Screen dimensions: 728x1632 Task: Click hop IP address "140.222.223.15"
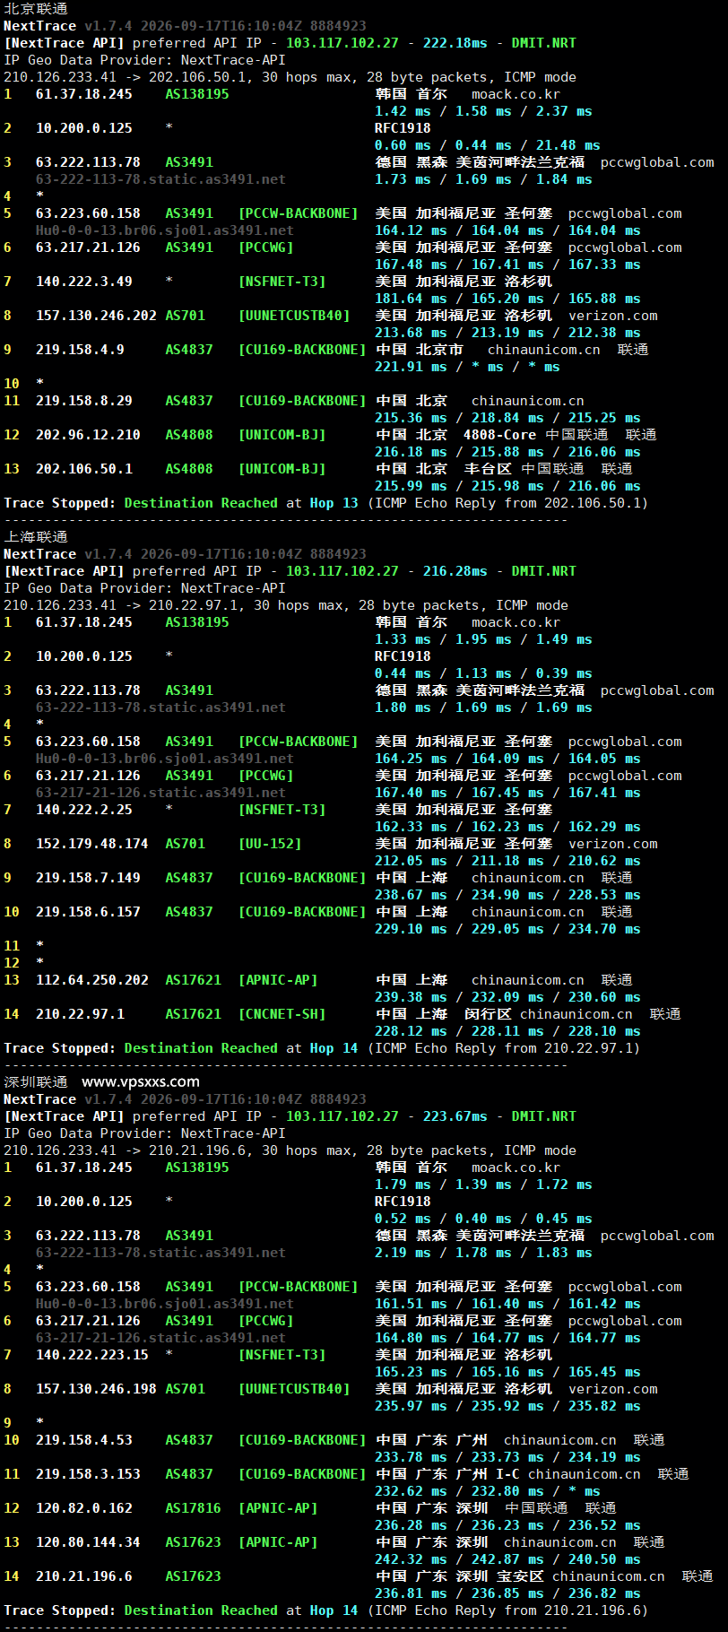tap(92, 1355)
